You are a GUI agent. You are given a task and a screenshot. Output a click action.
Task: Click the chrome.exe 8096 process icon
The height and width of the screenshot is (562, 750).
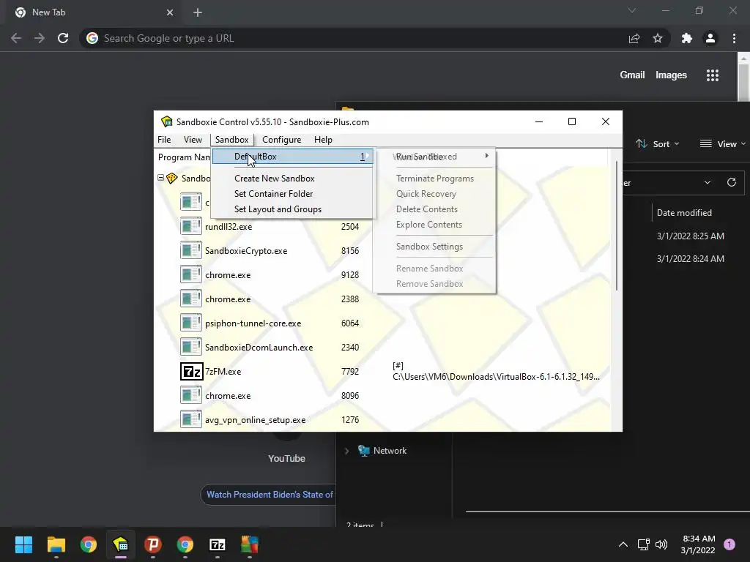pos(191,396)
